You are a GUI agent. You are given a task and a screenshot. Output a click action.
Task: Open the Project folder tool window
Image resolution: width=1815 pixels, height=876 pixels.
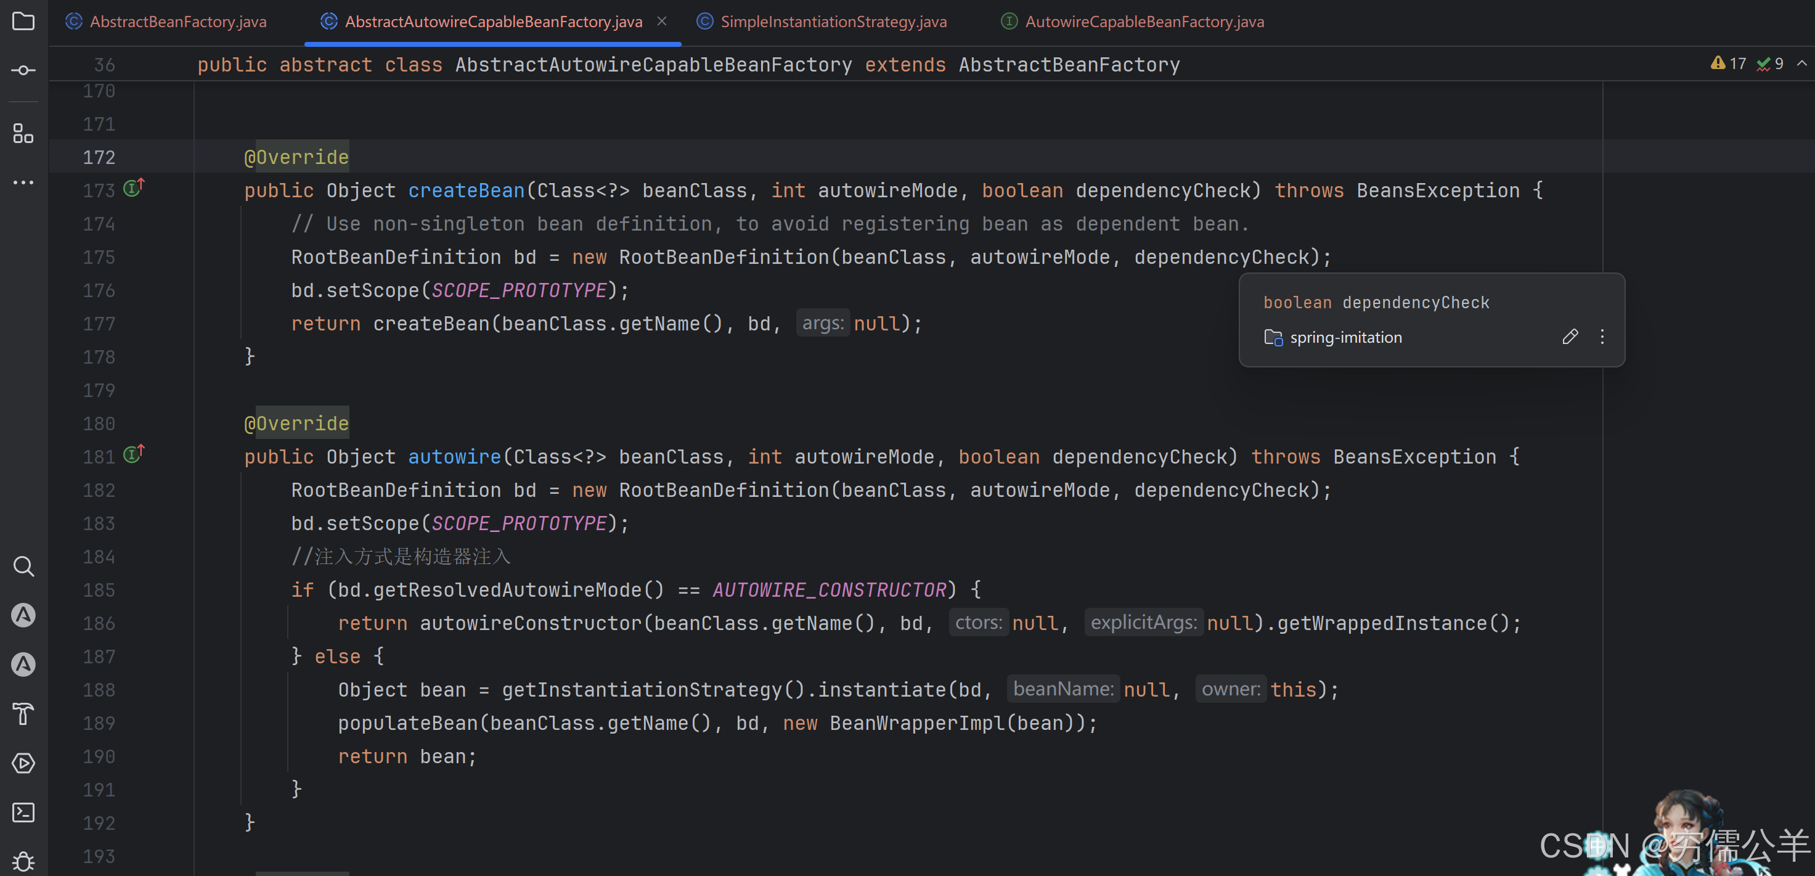pyautogui.click(x=23, y=21)
